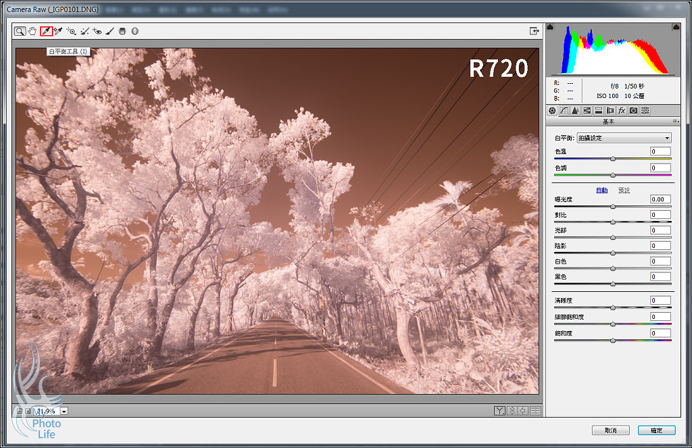This screenshot has height=448, width=692.
Task: Select the Zoom tool in the toolbar
Action: coord(20,31)
